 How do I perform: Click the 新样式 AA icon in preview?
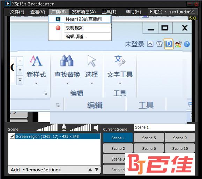(36, 61)
